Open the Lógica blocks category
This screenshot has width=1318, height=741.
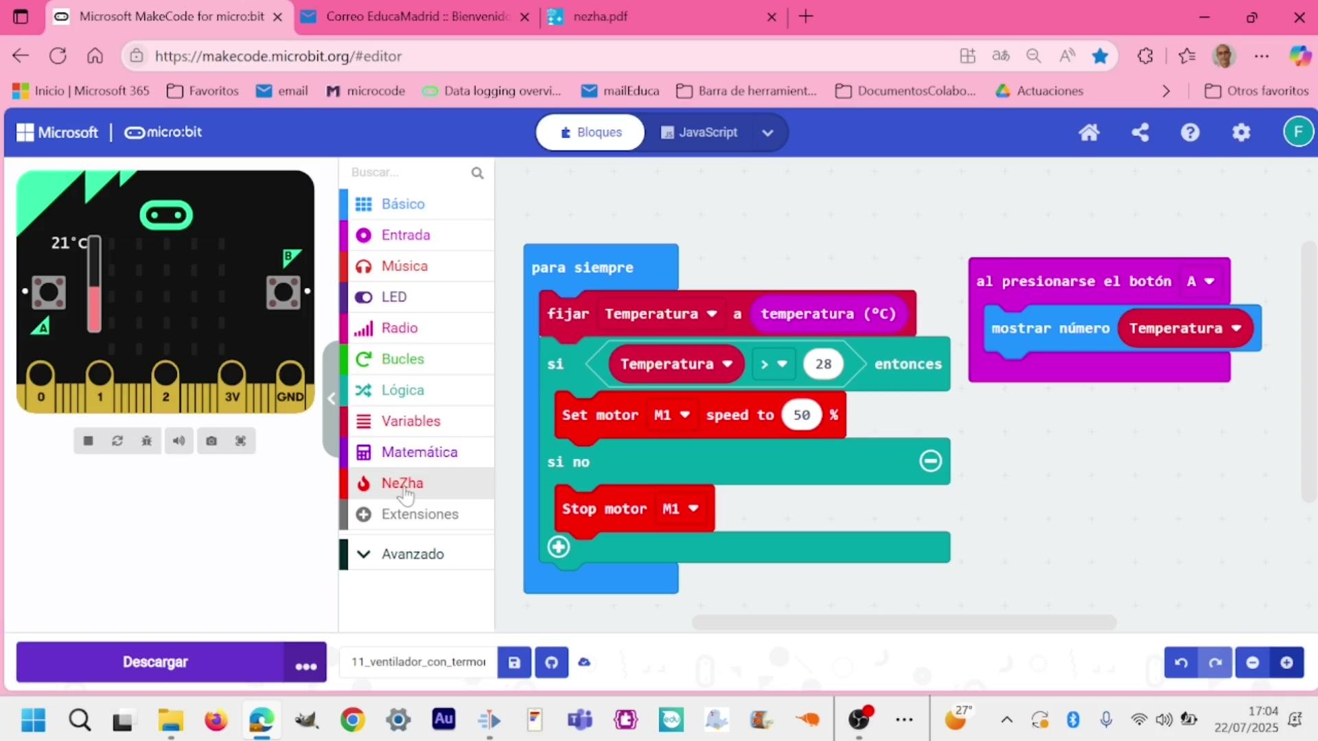402,390
